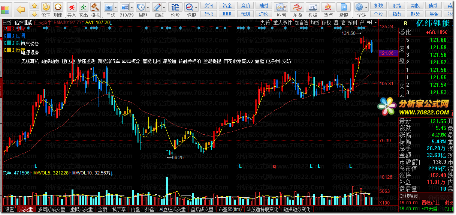The height and width of the screenshot is (215, 456).
Task: Expand the F10/F9 dropdown arrow
Action: [x=132, y=7]
